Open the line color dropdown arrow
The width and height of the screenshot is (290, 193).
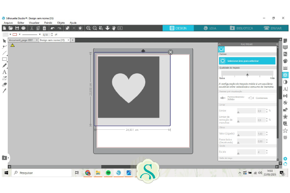pyautogui.click(x=19, y=34)
